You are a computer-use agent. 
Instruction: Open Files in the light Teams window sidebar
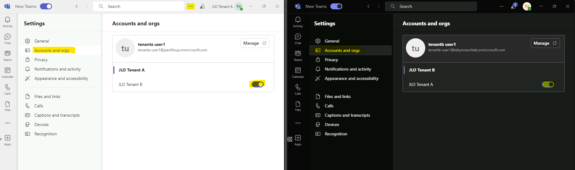coord(8,106)
